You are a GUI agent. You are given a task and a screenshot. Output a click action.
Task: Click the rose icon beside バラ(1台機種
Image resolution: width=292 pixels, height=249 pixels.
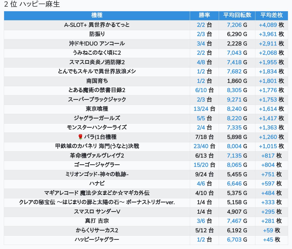[x=80, y=137]
